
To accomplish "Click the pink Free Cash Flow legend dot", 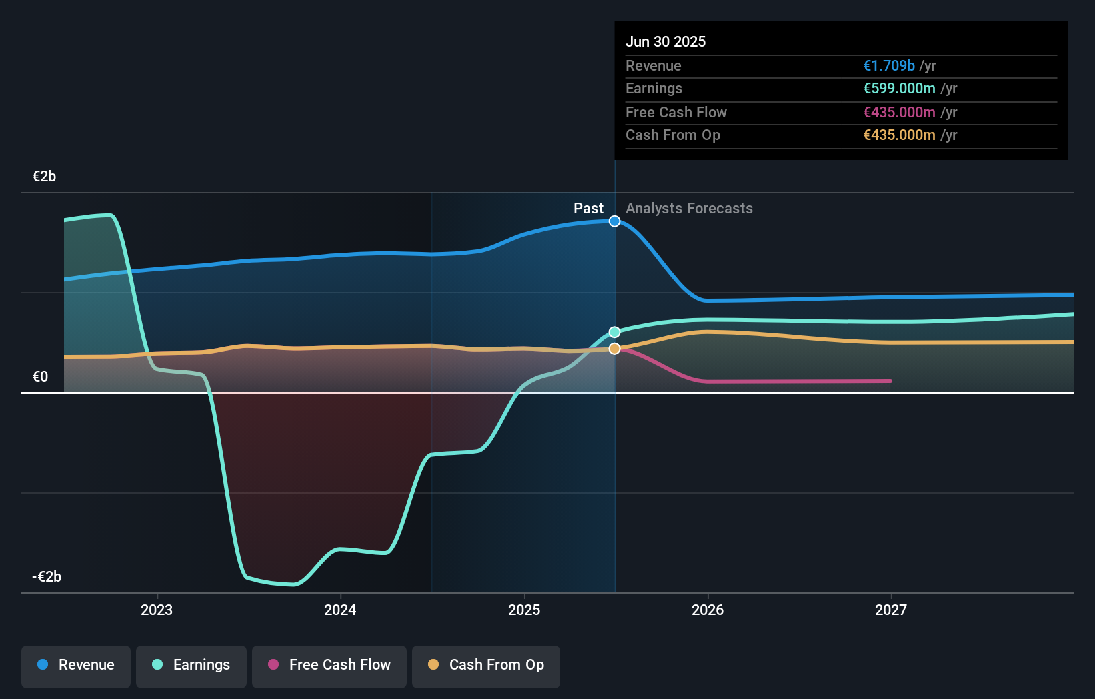I will (275, 665).
